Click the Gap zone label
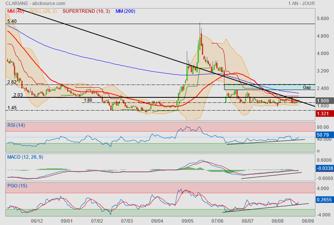Viewport: 334px width, 225px height. [x=307, y=87]
